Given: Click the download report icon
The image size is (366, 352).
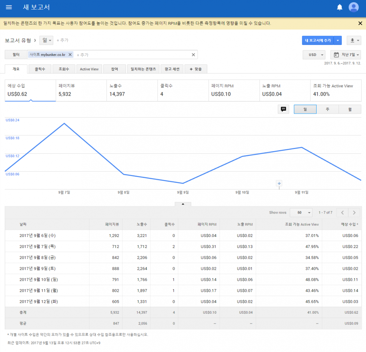Looking at the screenshot, I should (x=354, y=40).
